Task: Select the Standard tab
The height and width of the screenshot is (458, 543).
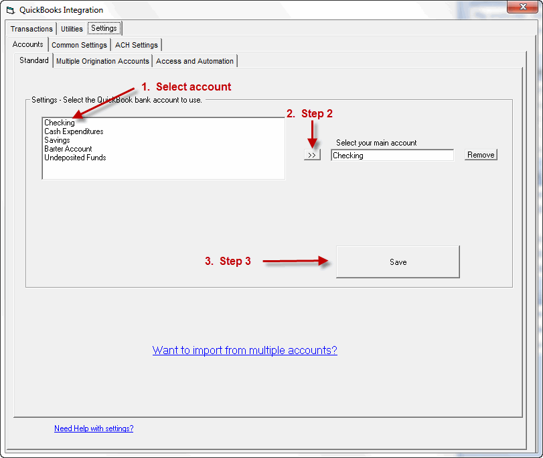Action: 34,60
